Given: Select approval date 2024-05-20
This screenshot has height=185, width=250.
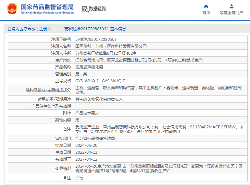Looking at the screenshot, I should pos(86,145).
